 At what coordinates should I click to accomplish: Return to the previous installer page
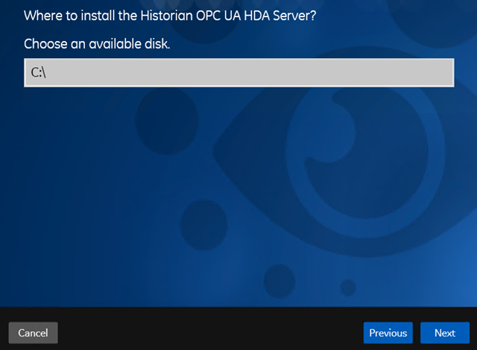[x=388, y=333]
